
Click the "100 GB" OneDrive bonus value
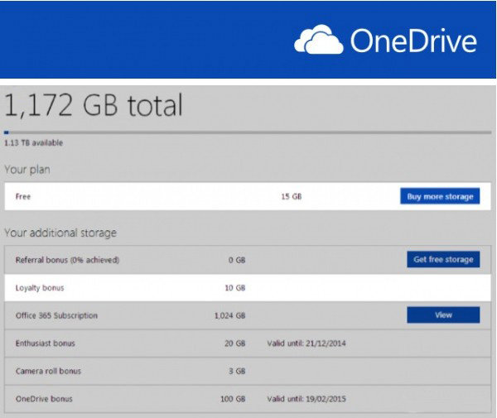[233, 399]
